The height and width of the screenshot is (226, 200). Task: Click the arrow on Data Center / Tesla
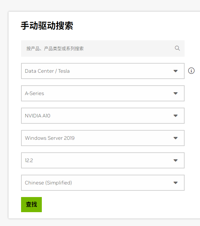pyautogui.click(x=175, y=71)
